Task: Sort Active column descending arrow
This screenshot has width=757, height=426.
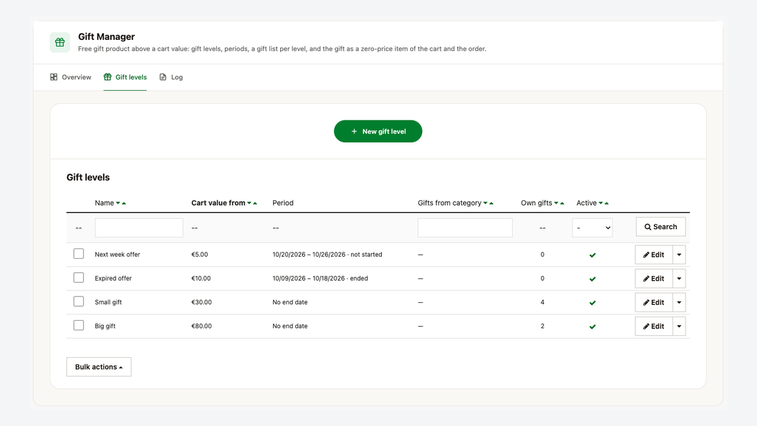Action: pyautogui.click(x=601, y=203)
